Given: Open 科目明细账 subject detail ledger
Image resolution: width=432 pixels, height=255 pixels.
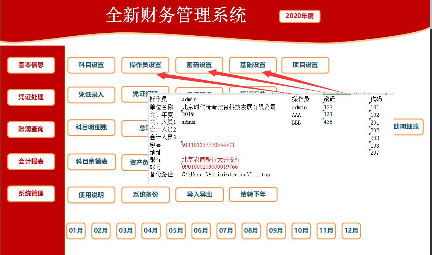Looking at the screenshot, I should point(91,127).
